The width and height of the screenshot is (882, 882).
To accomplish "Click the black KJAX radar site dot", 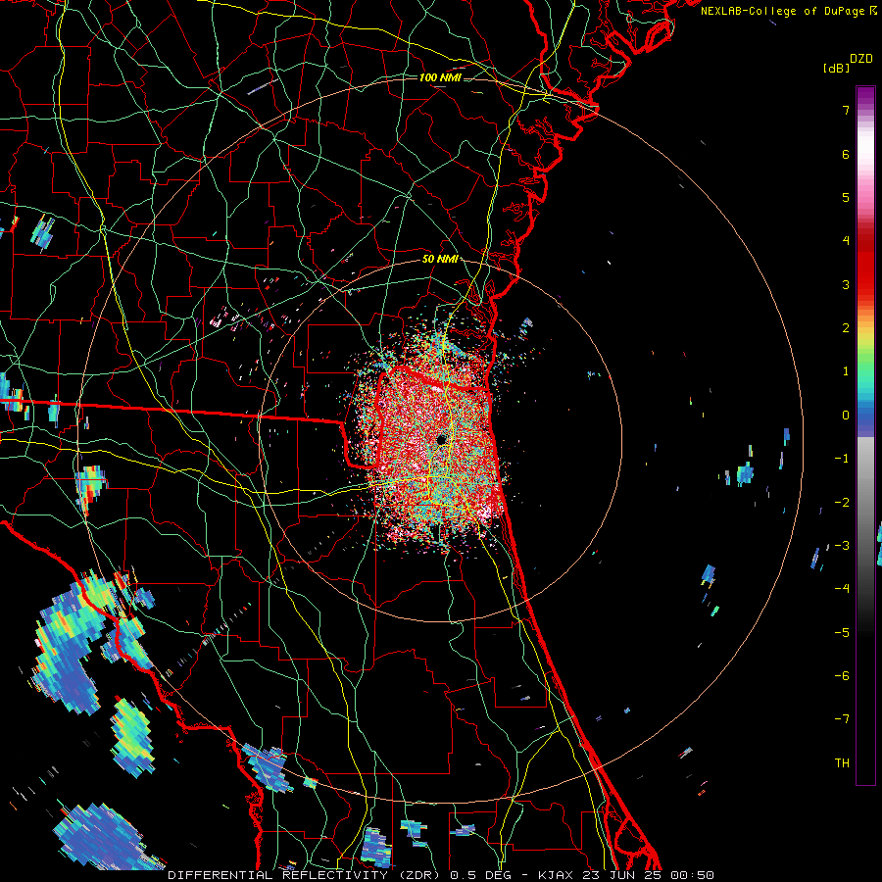I will coord(442,439).
